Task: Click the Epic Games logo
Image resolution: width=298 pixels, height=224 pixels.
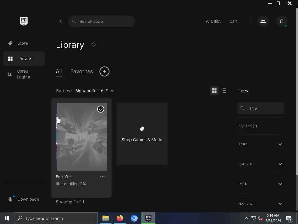Action: pos(24,21)
